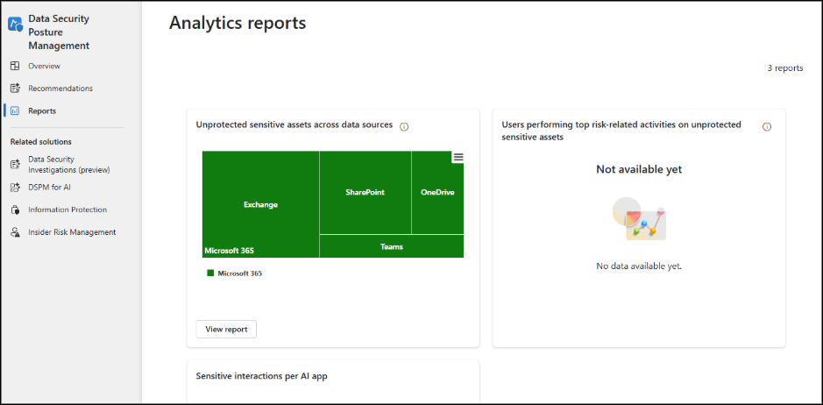The height and width of the screenshot is (405, 823).
Task: Click the Data Security Posture Management logo icon
Action: click(15, 25)
